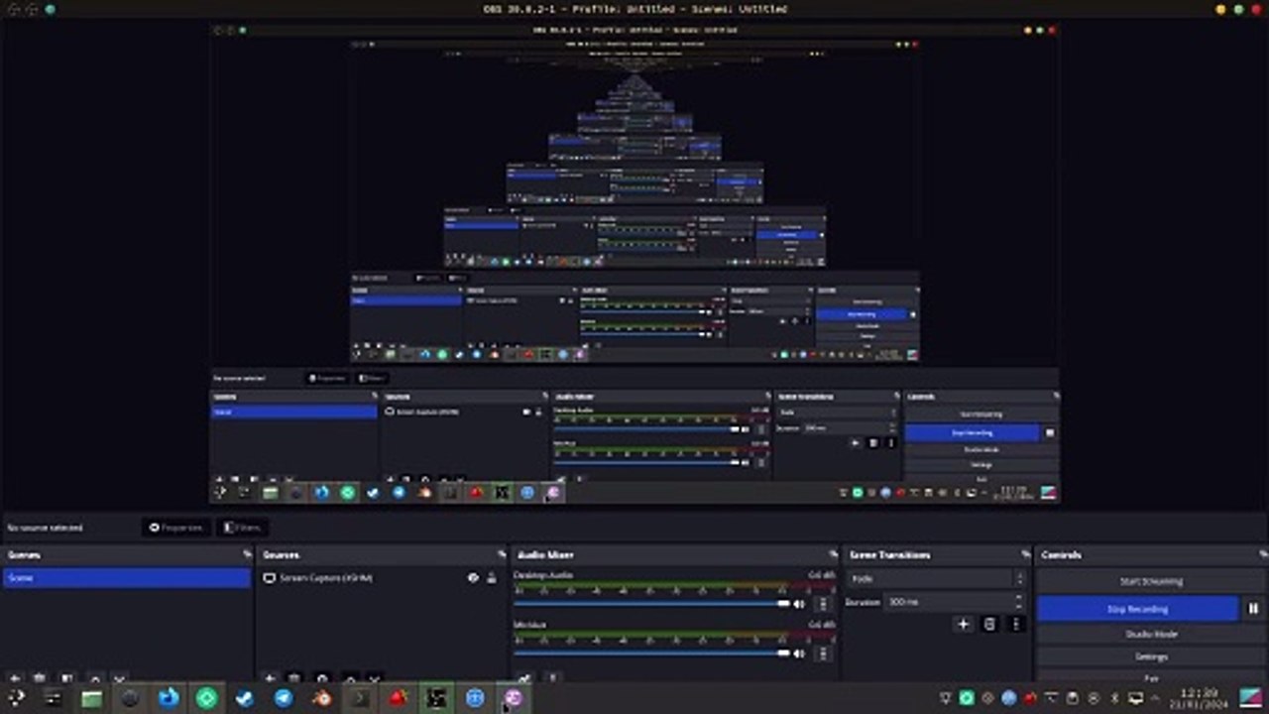
Task: Select the Scene entry in Scenes list
Action: 127,578
